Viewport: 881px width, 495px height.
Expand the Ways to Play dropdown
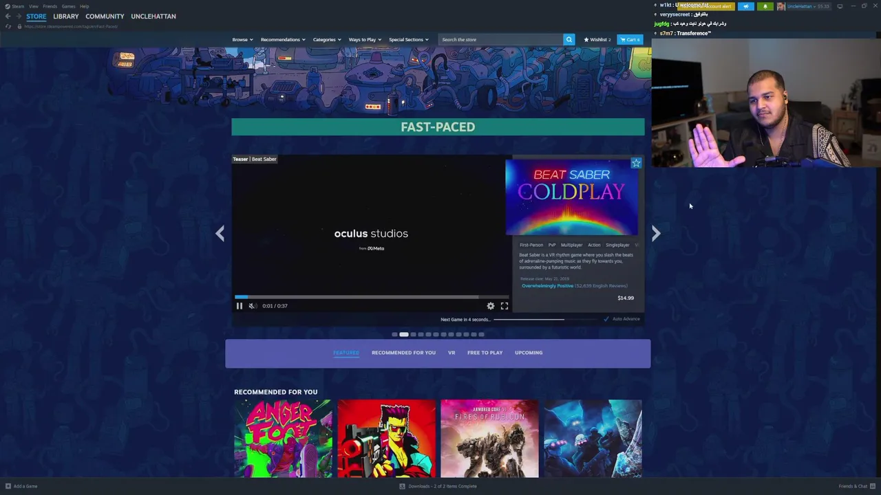(x=365, y=39)
